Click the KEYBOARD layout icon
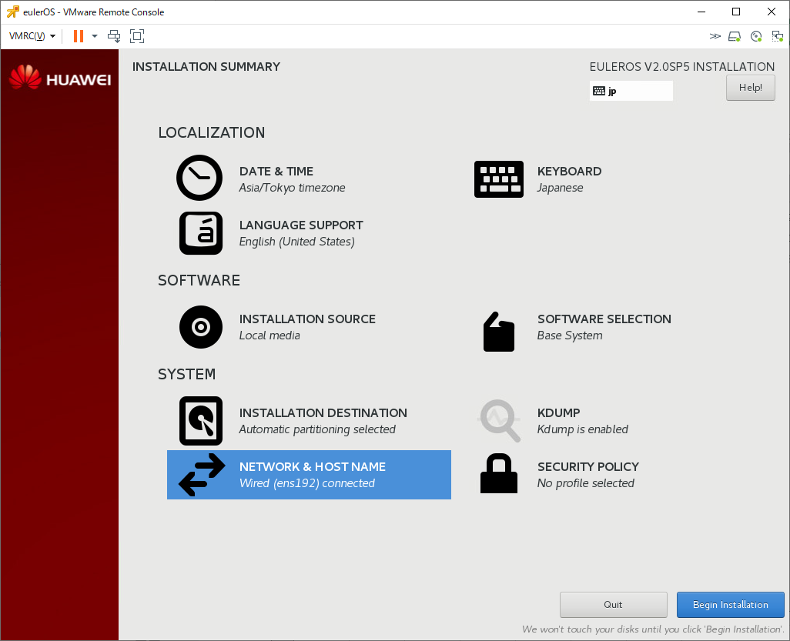This screenshot has width=790, height=641. point(498,179)
